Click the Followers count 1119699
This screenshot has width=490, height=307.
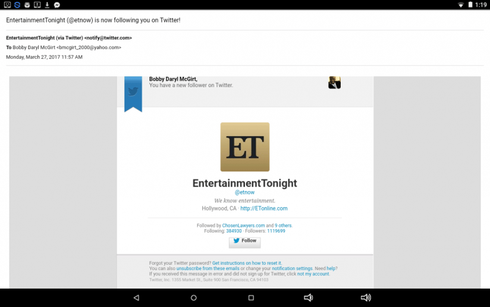(276, 231)
